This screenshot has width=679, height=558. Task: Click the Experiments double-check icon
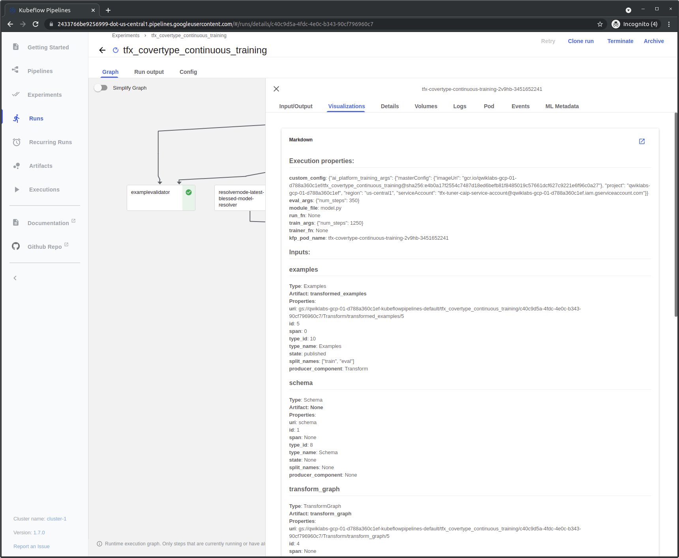pyautogui.click(x=16, y=94)
